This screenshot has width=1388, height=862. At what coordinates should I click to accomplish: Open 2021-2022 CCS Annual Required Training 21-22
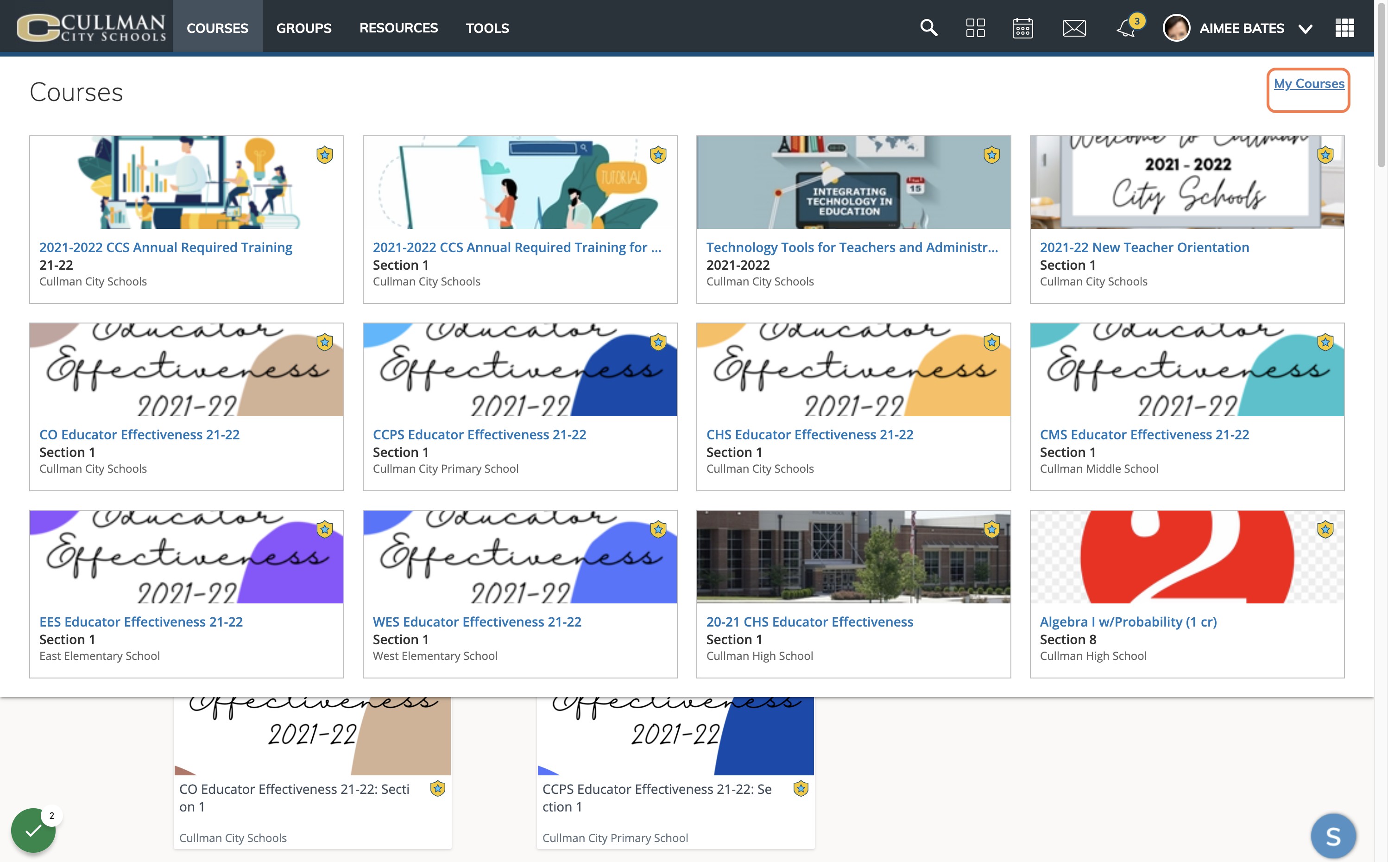pos(166,247)
